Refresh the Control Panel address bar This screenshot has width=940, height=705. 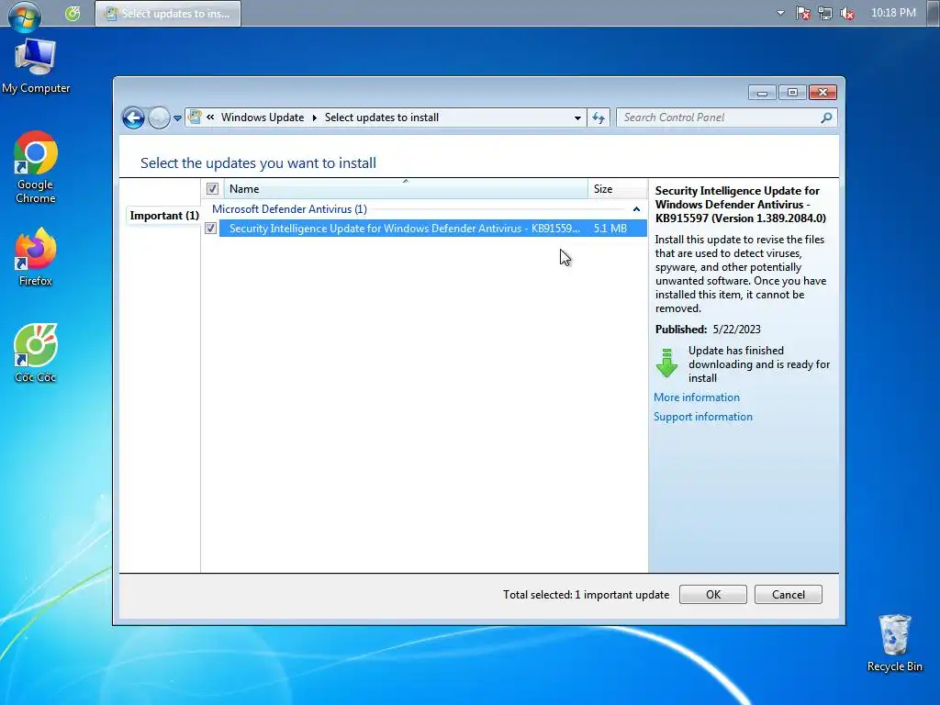point(599,117)
